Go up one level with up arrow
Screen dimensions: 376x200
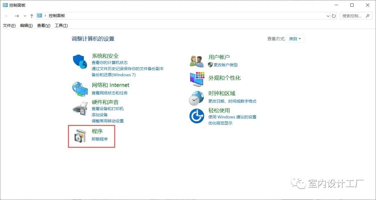coord(32,16)
